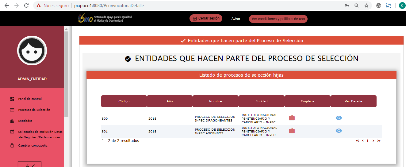Image resolution: width=406 pixels, height=167 pixels.
Task: Sort table by Código column header
Action: click(124, 101)
